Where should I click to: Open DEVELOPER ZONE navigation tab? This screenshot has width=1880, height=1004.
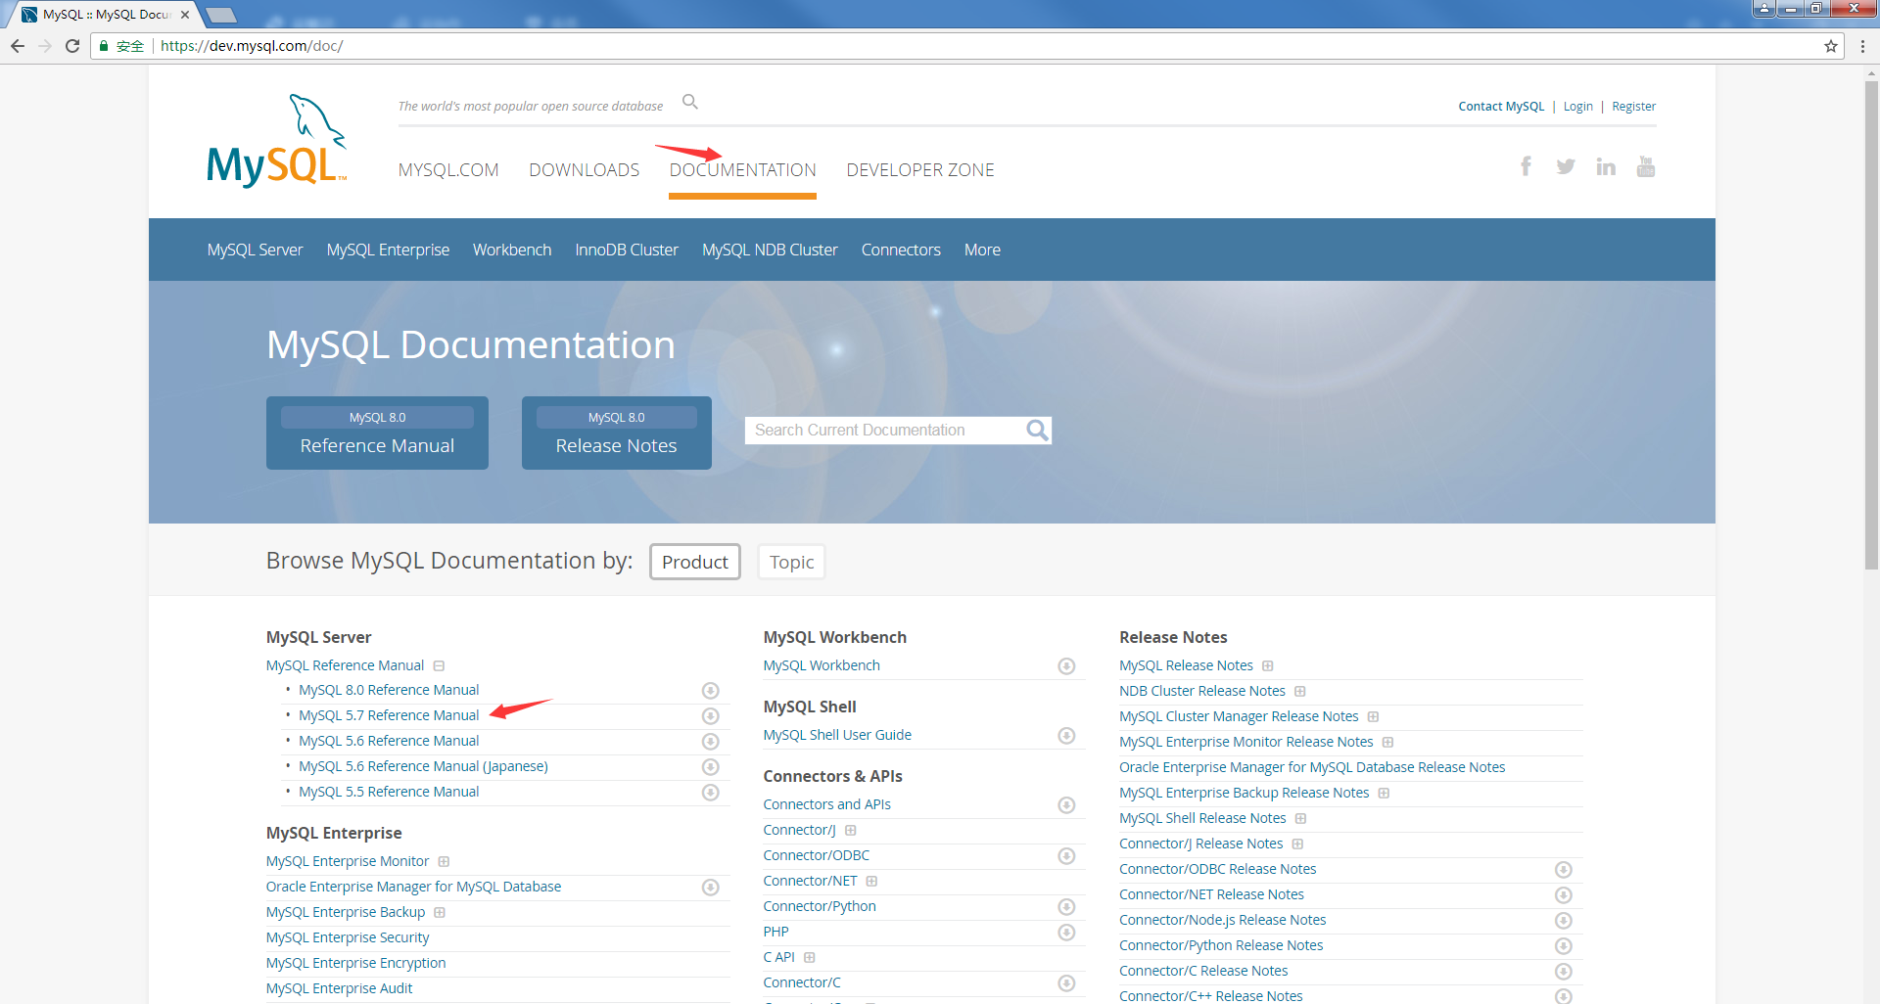[920, 170]
